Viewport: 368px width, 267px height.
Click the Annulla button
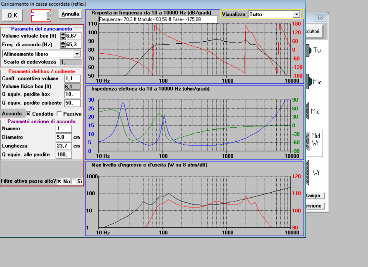70,14
